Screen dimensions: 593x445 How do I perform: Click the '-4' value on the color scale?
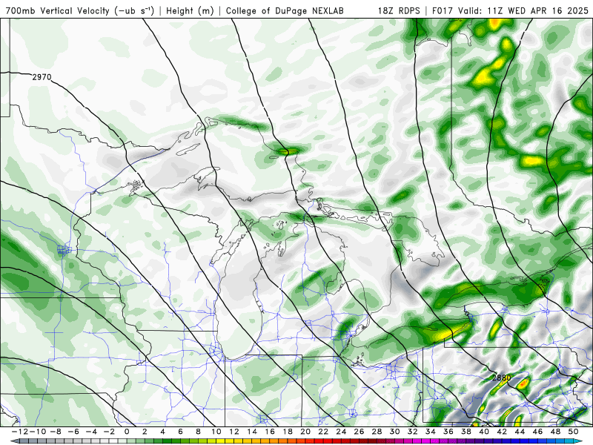coord(91,432)
